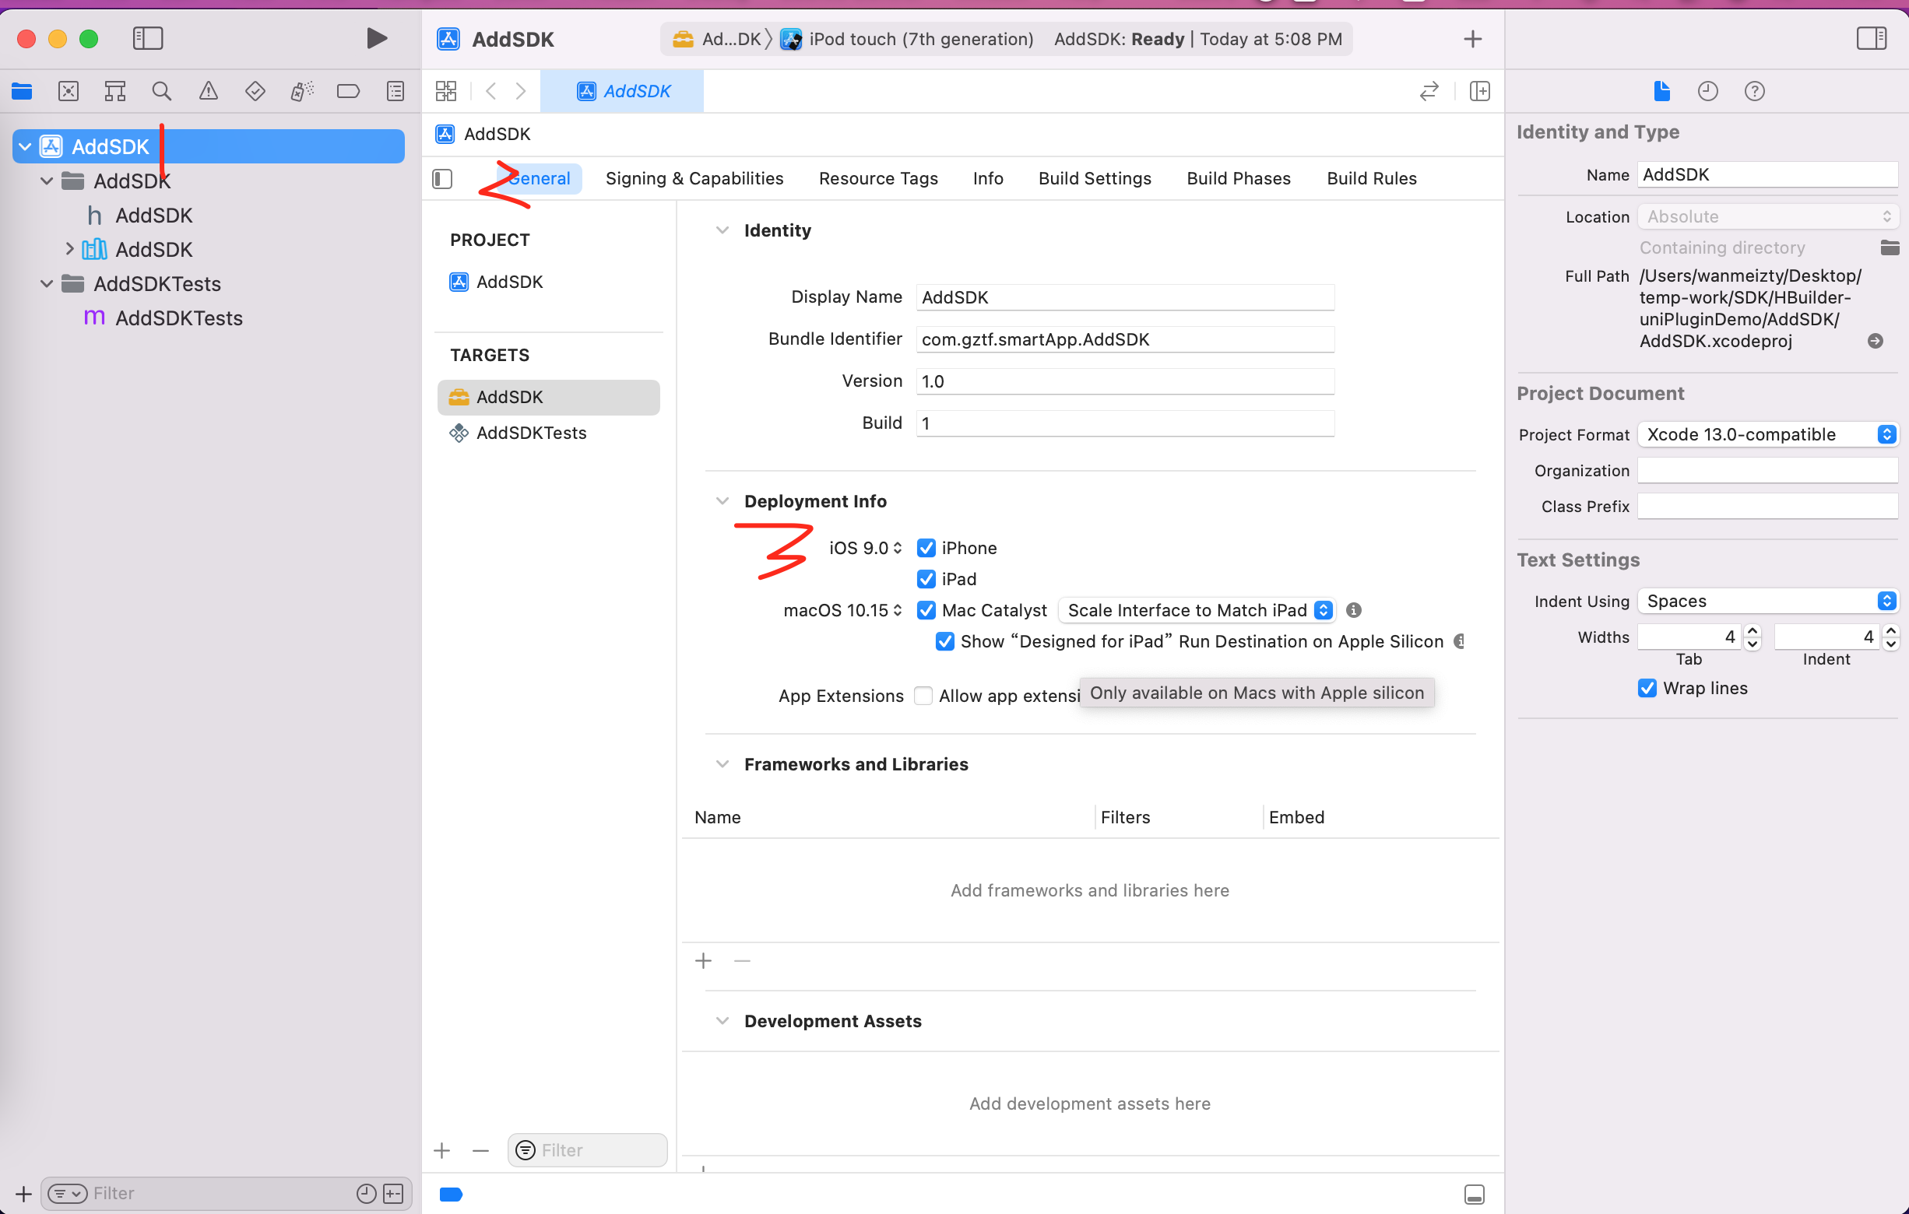This screenshot has height=1214, width=1909.
Task: Uncheck the iPad deployment checkbox
Action: 926,579
